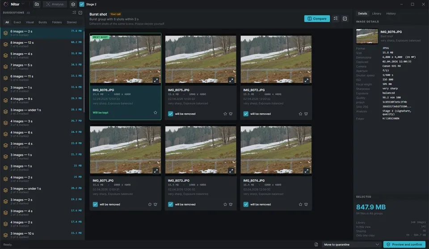Click the checklist icon next to Compare
This screenshot has width=429, height=249.
tap(336, 18)
